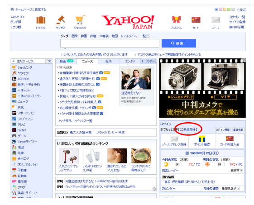Open テレビ in sidebar
Viewport: 254px width, 205px height.
point(21,124)
